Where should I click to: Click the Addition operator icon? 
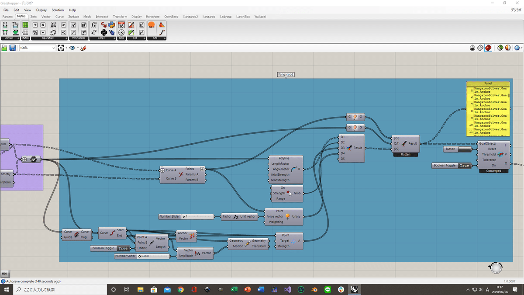click(x=35, y=25)
